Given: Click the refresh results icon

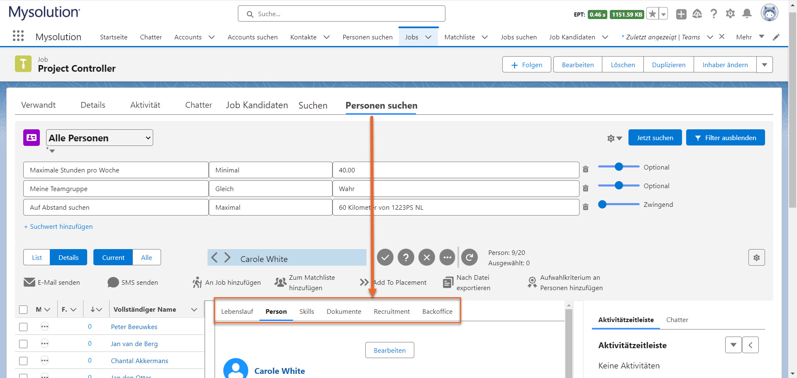Looking at the screenshot, I should pyautogui.click(x=469, y=257).
